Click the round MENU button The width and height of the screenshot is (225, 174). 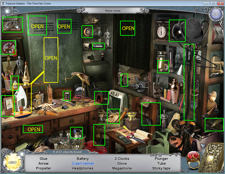click(215, 14)
